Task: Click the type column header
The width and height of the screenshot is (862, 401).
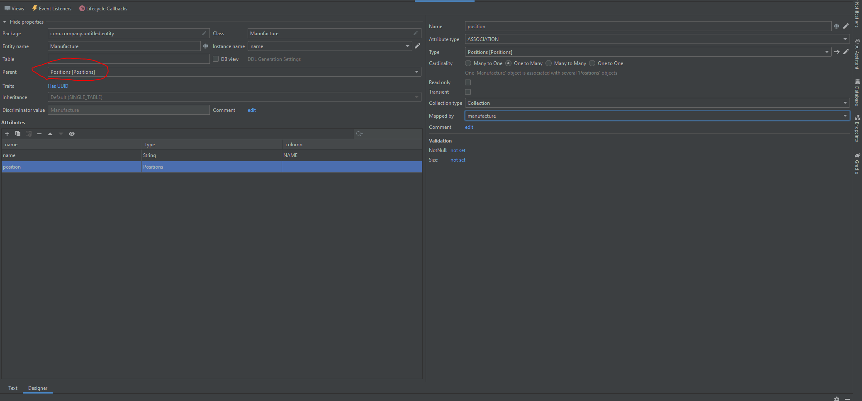Action: click(212, 145)
